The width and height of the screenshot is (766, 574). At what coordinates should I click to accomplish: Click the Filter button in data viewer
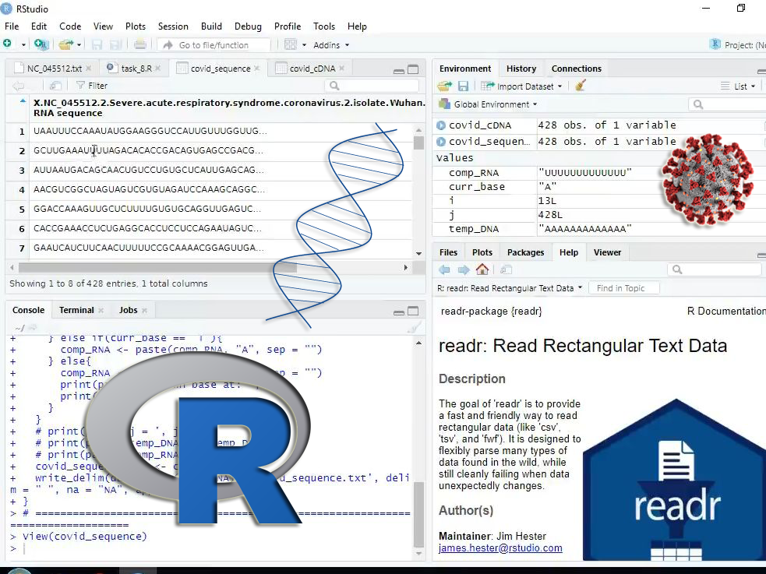click(x=92, y=86)
